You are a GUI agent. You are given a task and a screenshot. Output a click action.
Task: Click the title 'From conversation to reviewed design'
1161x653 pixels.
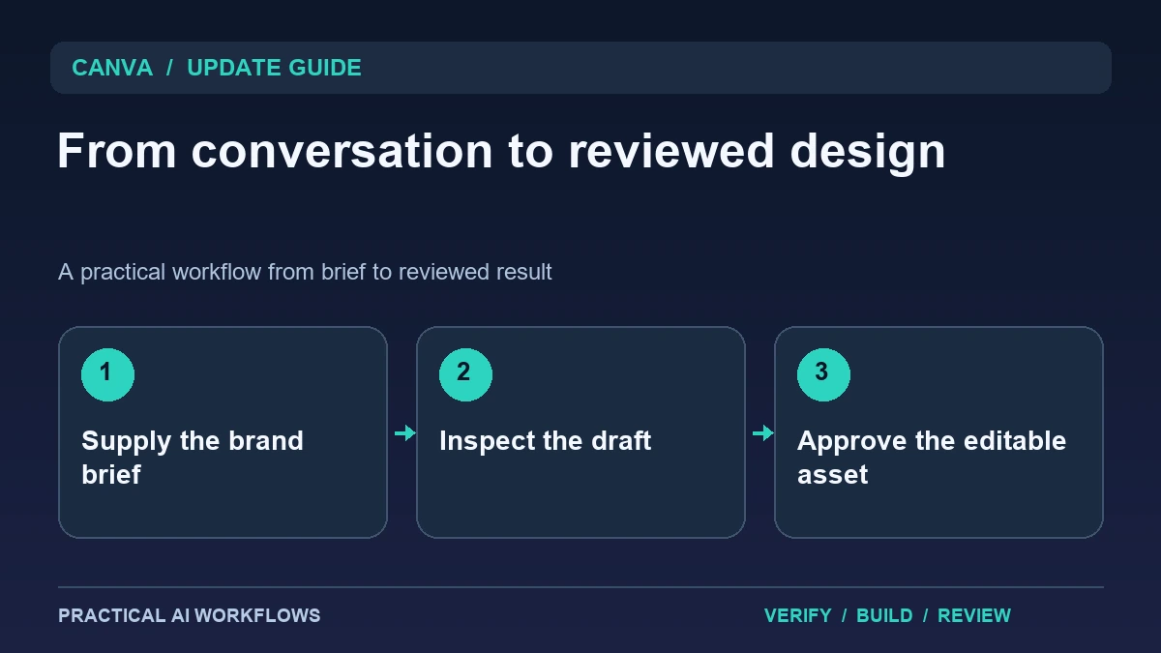(501, 151)
